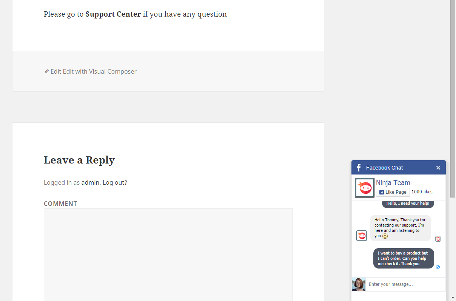Focus the 'Enter your message...' chat field
The width and height of the screenshot is (456, 301).
[x=406, y=284]
